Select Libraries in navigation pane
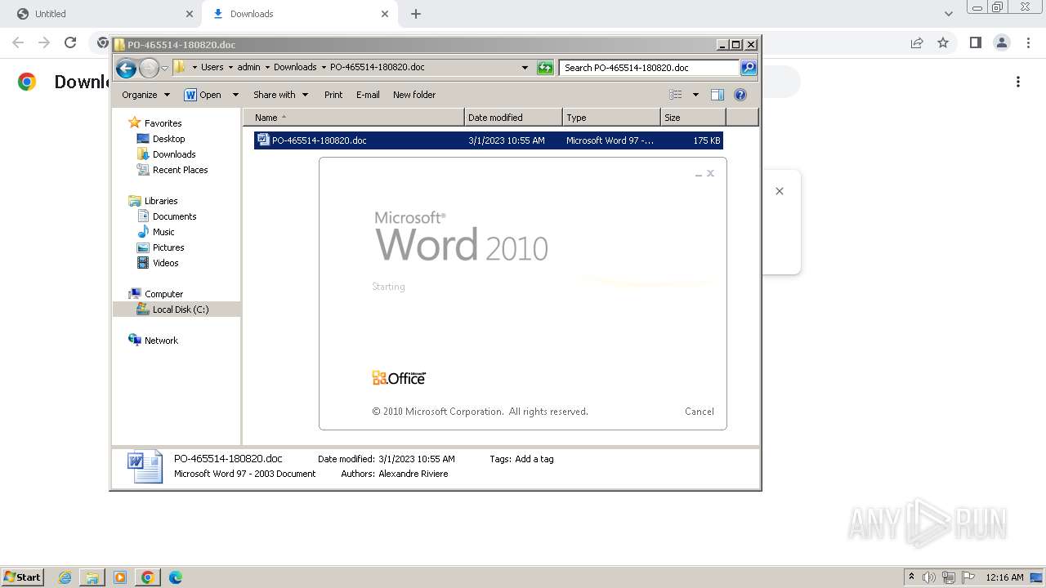The height and width of the screenshot is (588, 1046). coord(161,201)
